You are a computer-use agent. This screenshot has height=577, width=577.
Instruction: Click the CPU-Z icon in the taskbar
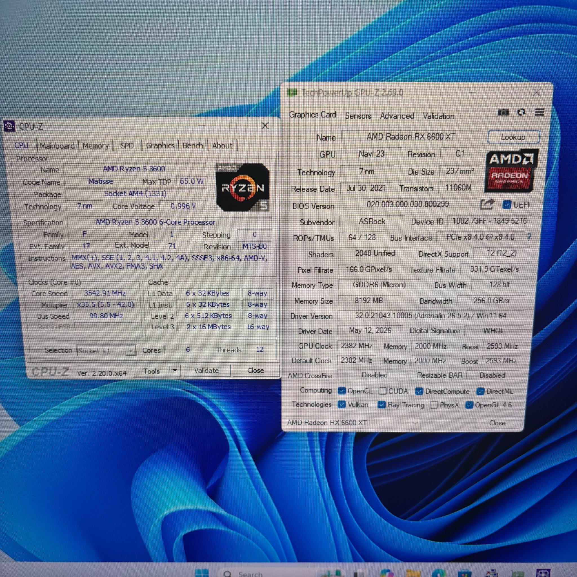coord(543,573)
